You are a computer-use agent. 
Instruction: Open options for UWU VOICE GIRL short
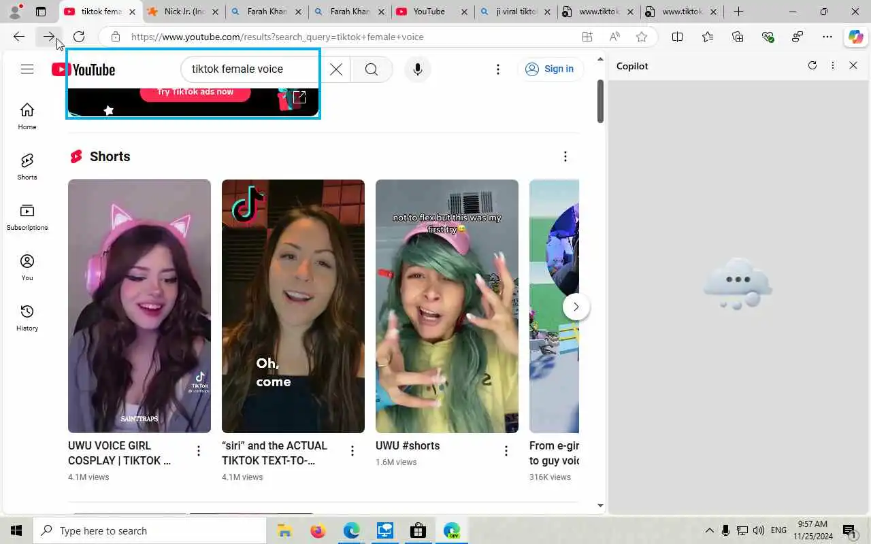[199, 451]
